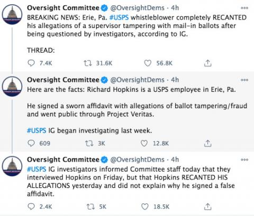This screenshot has height=216, width=254.
Task: Reply to the BREAKING NEWS tweet
Action: coord(31,63)
